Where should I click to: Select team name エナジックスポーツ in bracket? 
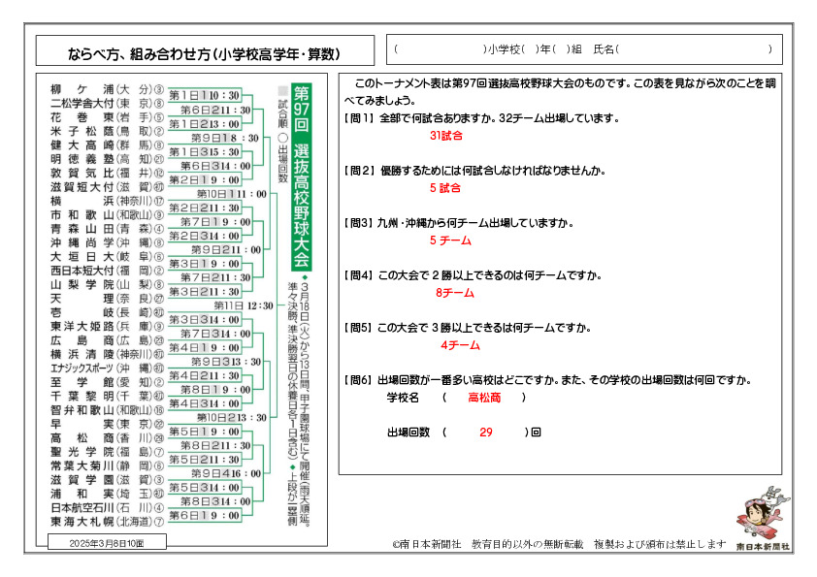pos(82,369)
